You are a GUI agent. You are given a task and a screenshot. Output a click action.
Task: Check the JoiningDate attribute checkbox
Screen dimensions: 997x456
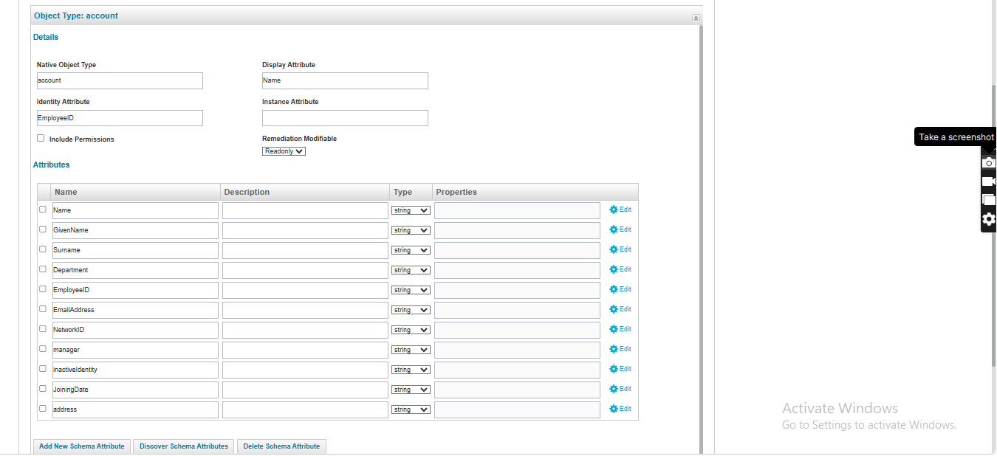pos(43,389)
